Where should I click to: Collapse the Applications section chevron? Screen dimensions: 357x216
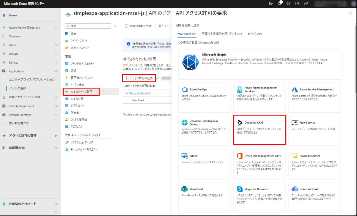point(56,71)
